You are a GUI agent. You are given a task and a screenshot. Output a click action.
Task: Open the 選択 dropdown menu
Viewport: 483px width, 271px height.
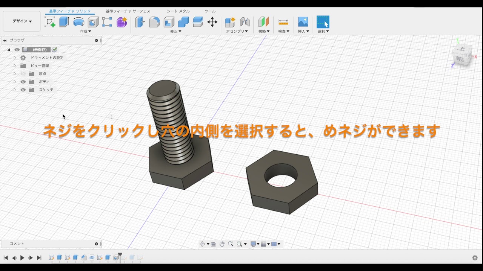point(323,32)
